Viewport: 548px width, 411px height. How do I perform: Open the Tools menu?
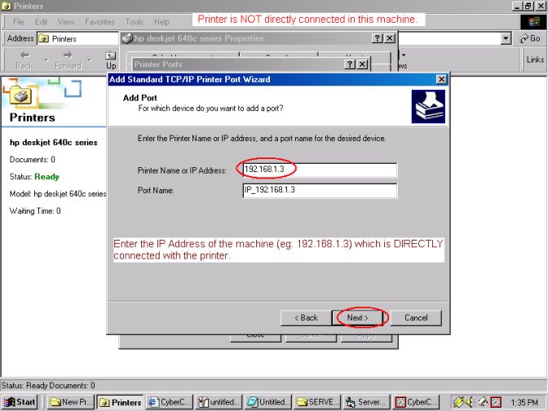(135, 22)
